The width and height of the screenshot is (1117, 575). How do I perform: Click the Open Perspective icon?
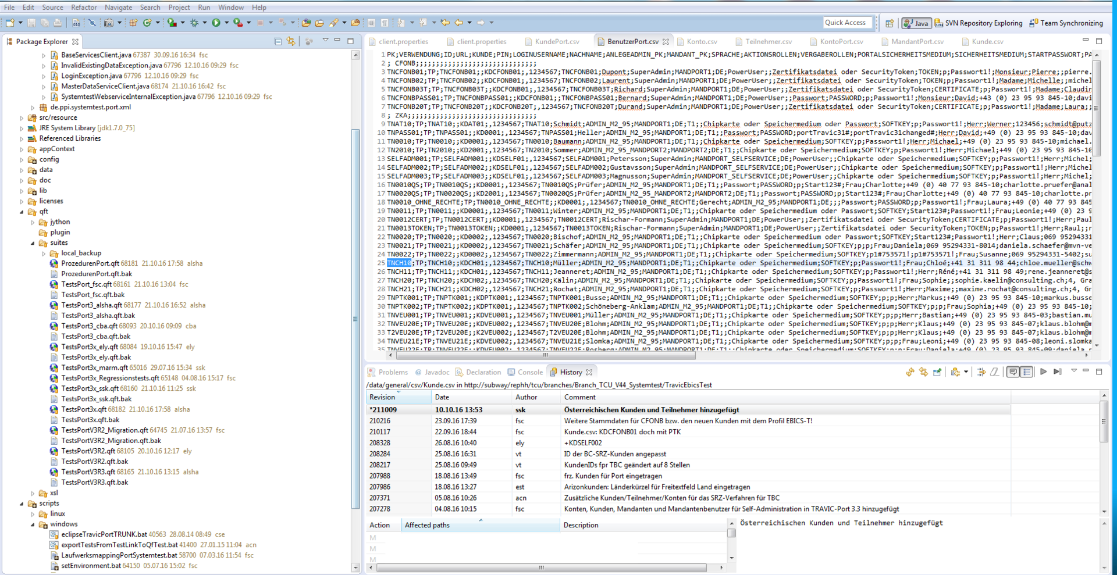(890, 23)
